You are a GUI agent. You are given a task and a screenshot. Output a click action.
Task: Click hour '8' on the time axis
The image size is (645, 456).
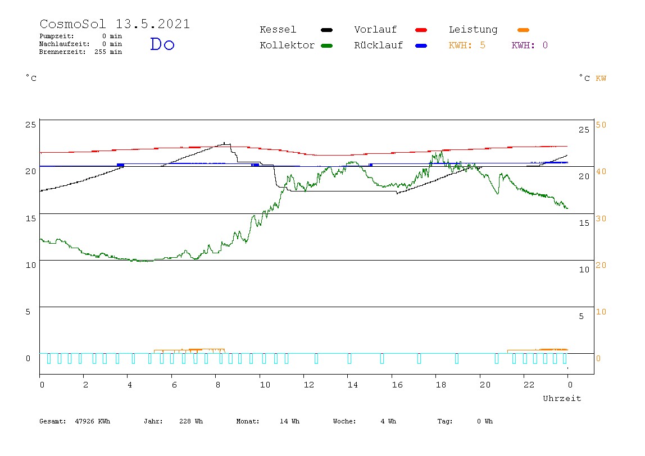[x=217, y=385]
